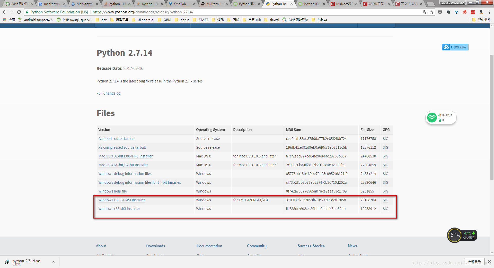Open the 其他书签 other bookmarks folder

point(481,20)
